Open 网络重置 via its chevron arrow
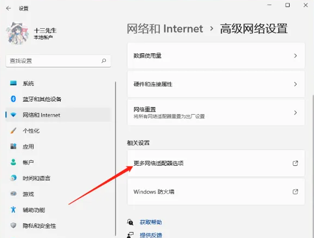 [296, 112]
